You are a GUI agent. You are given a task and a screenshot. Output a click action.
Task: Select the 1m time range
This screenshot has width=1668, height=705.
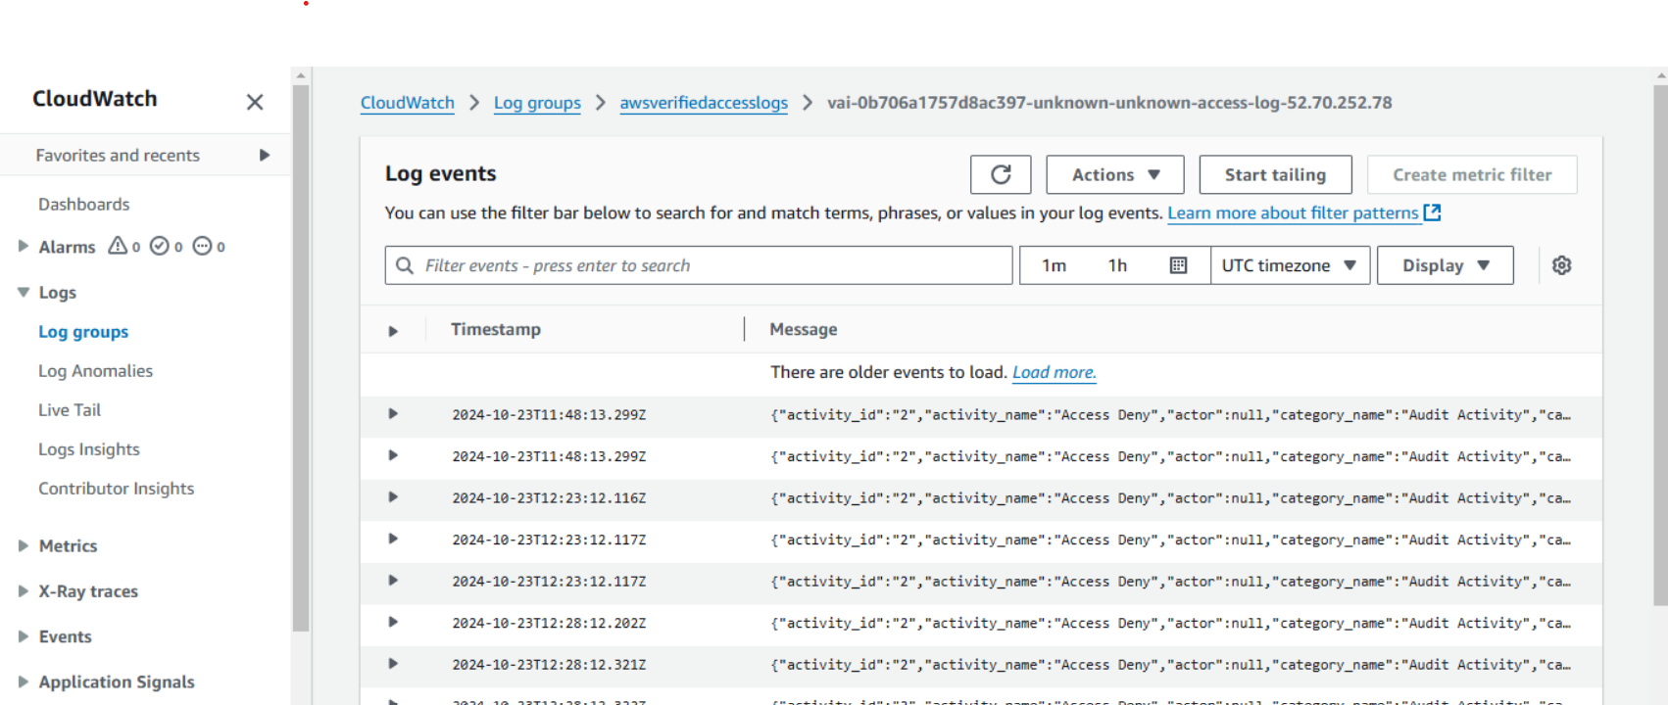pos(1054,265)
